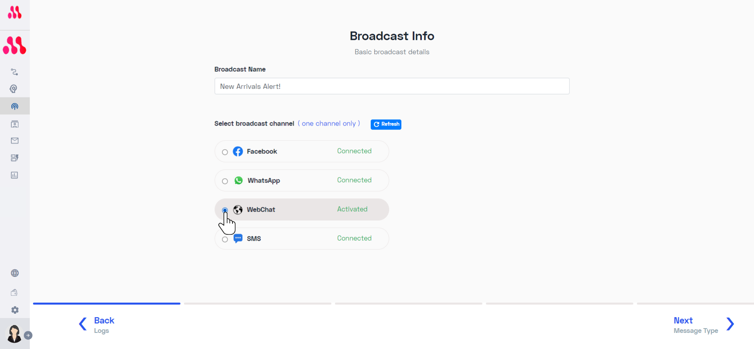754x349 pixels.
Task: Click the first progress step bar
Action: (107, 303)
